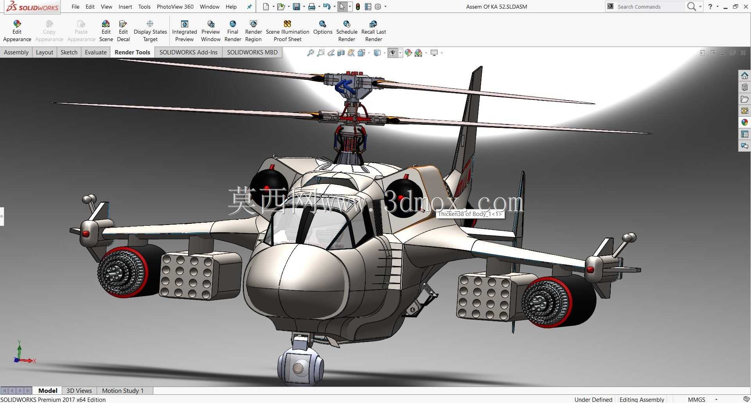Viewport: 751px width, 403px height.
Task: Open the SOLIDWORKS Forum pane
Action: [x=744, y=146]
